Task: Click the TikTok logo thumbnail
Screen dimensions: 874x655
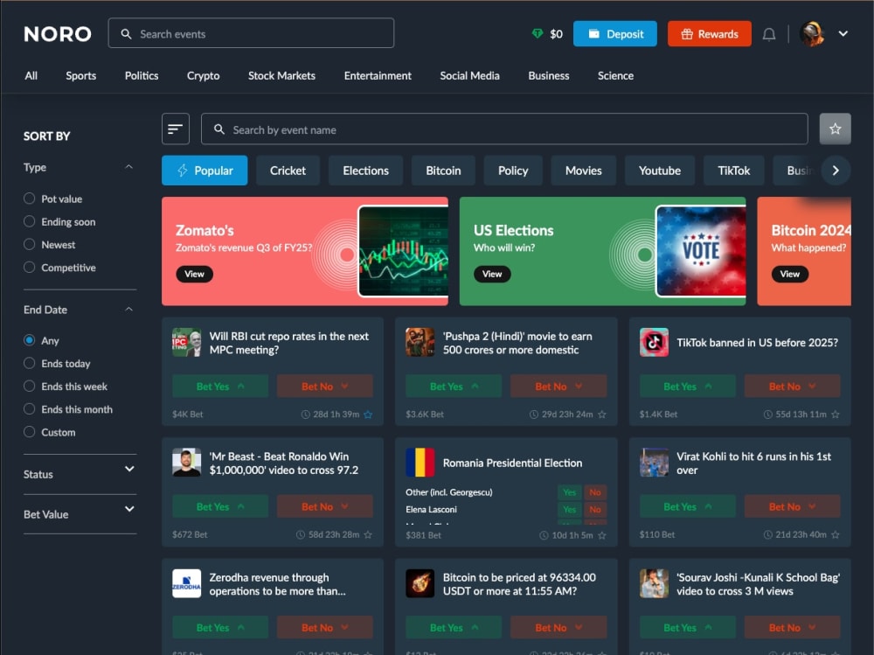Action: (654, 343)
